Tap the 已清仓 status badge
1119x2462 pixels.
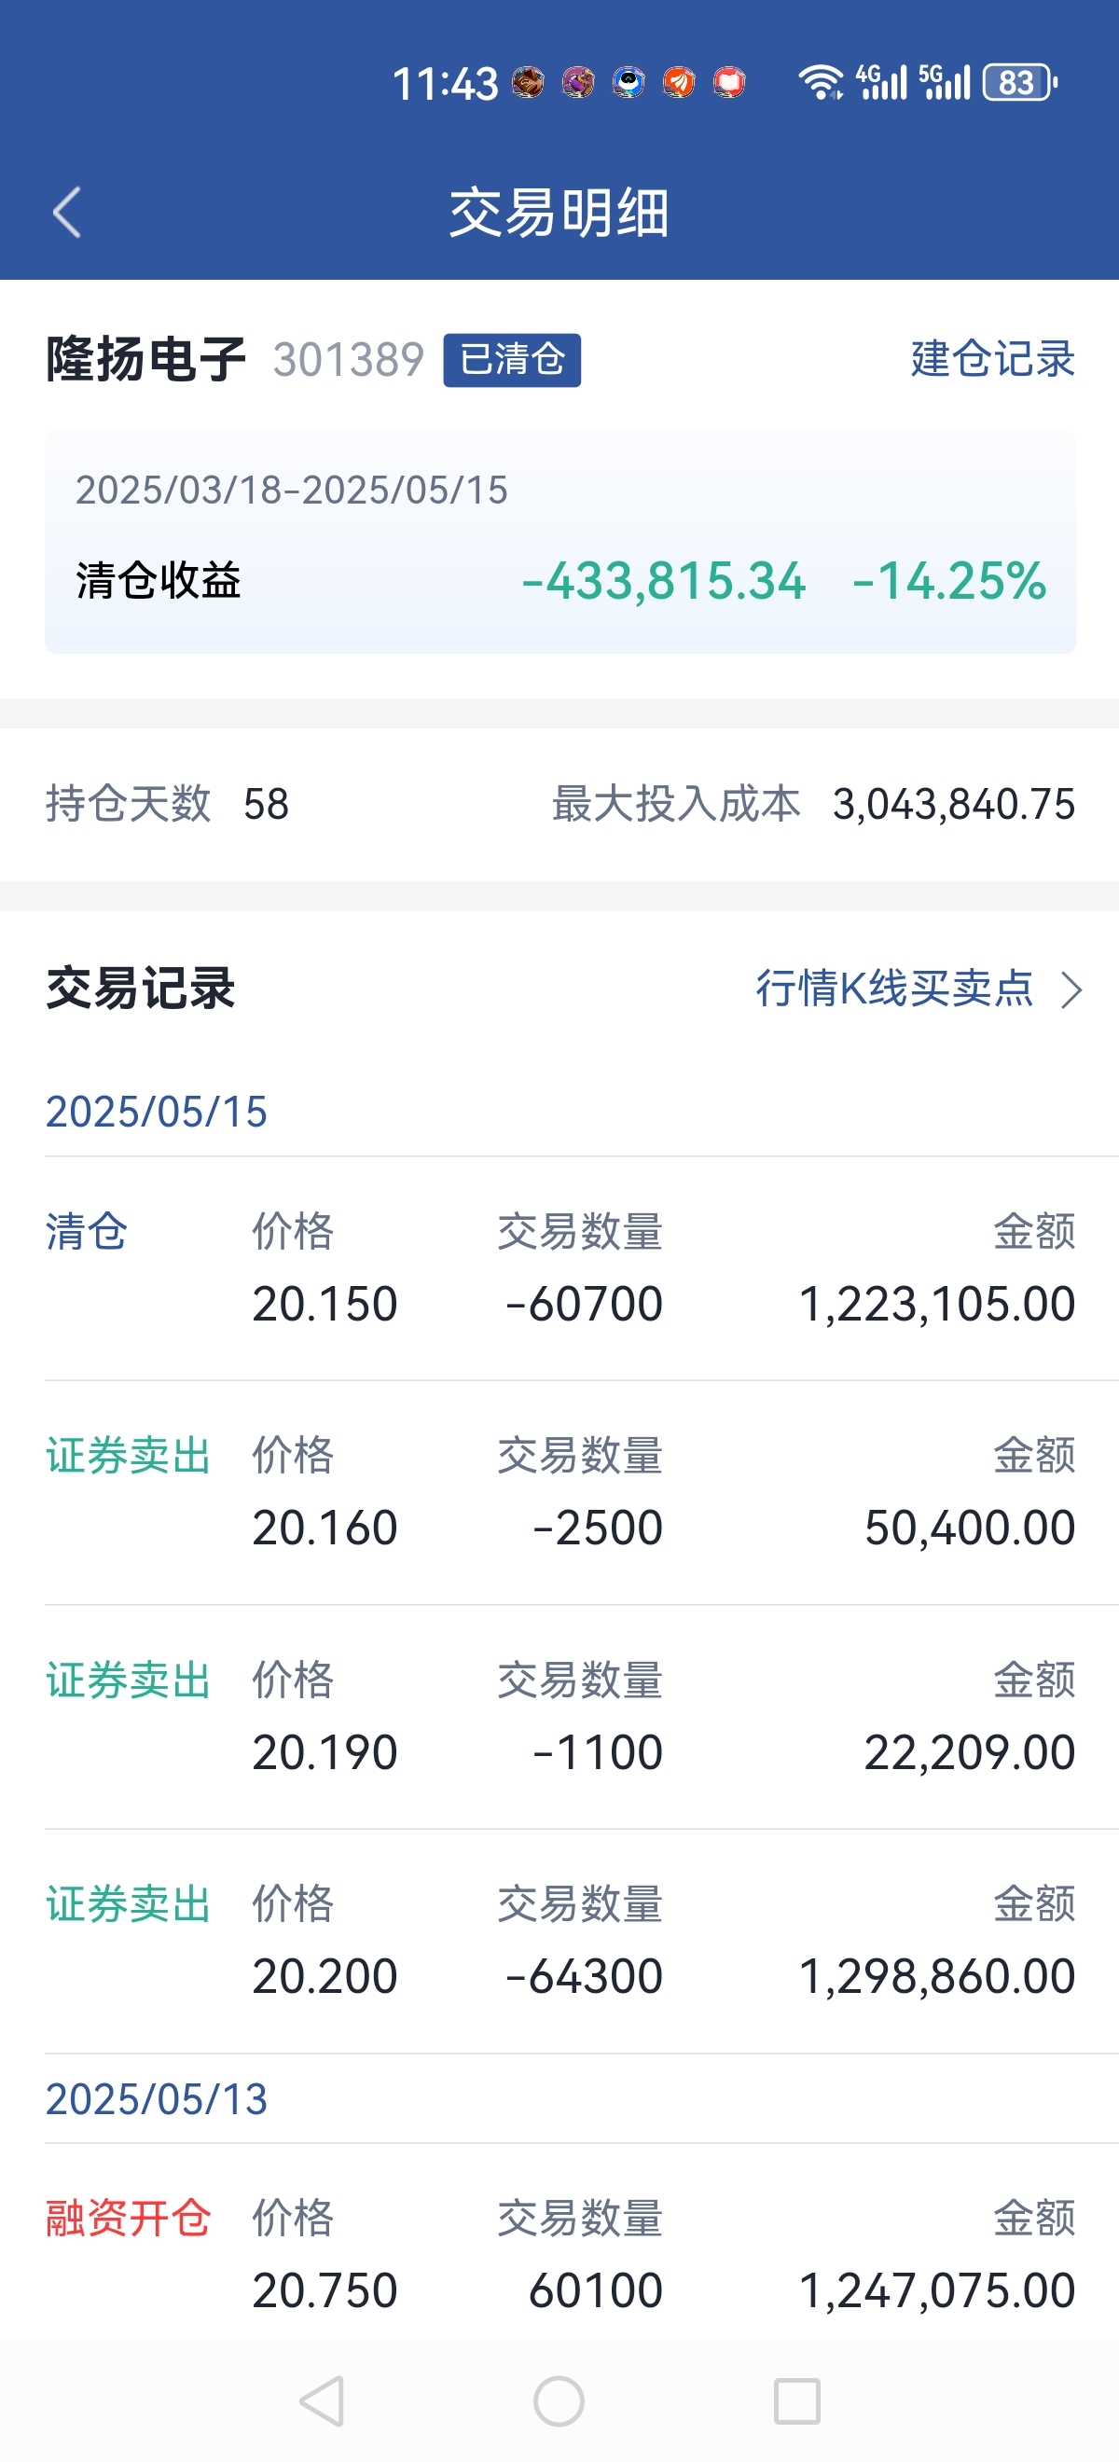512,359
